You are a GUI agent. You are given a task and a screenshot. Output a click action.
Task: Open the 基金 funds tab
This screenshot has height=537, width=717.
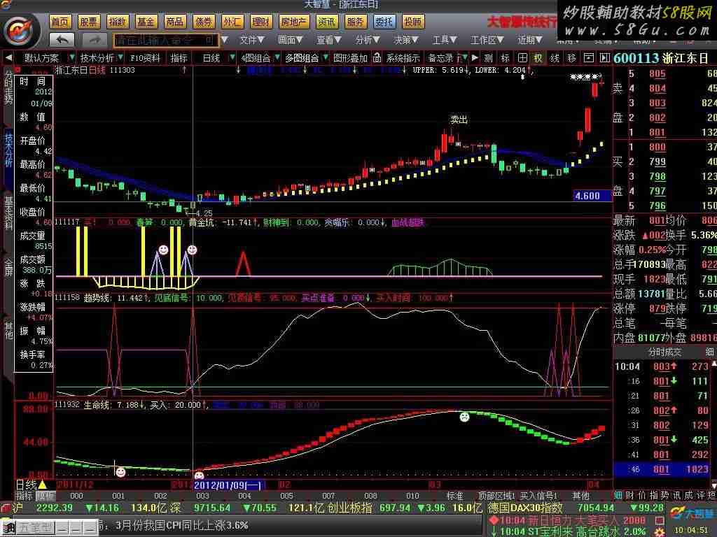(x=146, y=22)
